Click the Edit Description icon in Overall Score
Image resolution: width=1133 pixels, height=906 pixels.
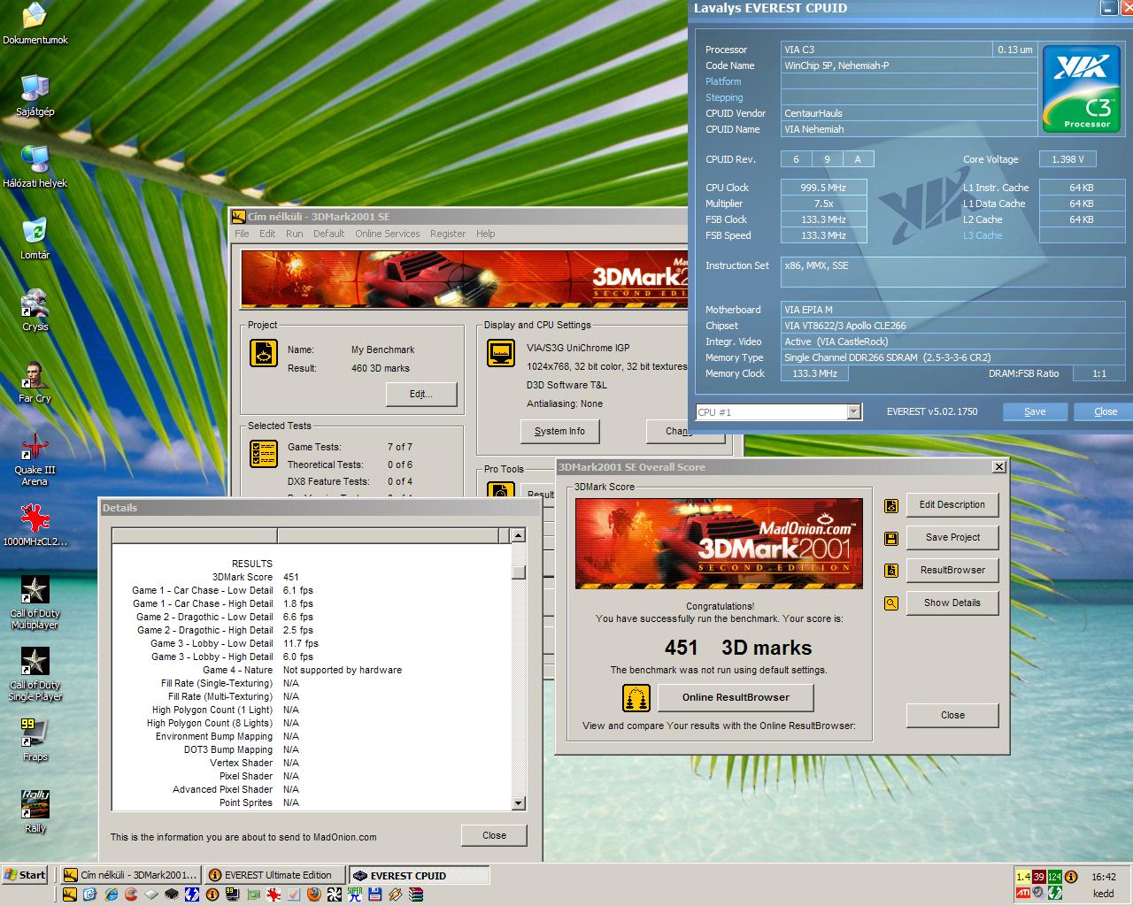(x=891, y=506)
